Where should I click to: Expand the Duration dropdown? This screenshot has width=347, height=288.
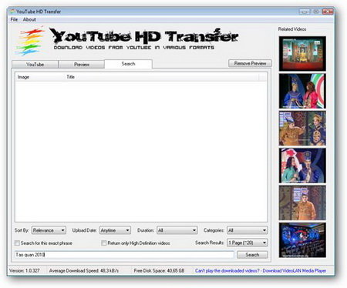(177, 230)
